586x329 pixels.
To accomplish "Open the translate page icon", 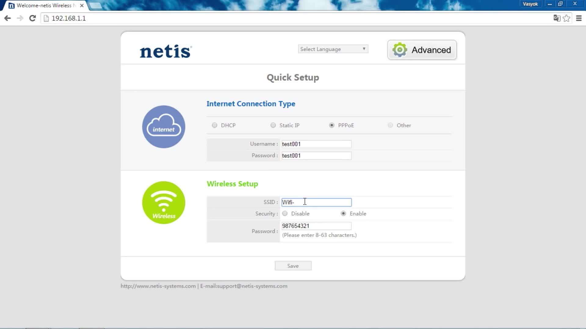I will [x=557, y=18].
